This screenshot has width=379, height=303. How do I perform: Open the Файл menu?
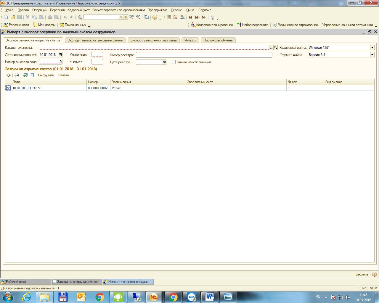[x=9, y=10]
